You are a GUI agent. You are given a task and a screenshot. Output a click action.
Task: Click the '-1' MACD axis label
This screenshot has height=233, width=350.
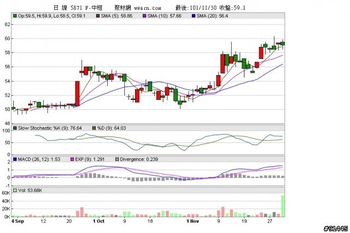tap(8, 186)
